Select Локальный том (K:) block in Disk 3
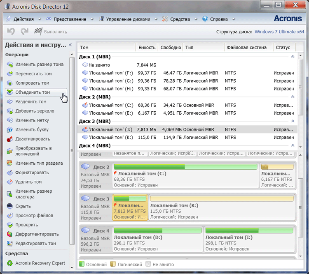Image resolution: width=309 pixels, height=274 pixels. pyautogui.click(x=222, y=207)
